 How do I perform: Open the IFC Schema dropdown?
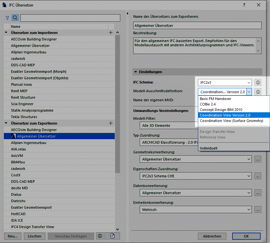(x=225, y=83)
